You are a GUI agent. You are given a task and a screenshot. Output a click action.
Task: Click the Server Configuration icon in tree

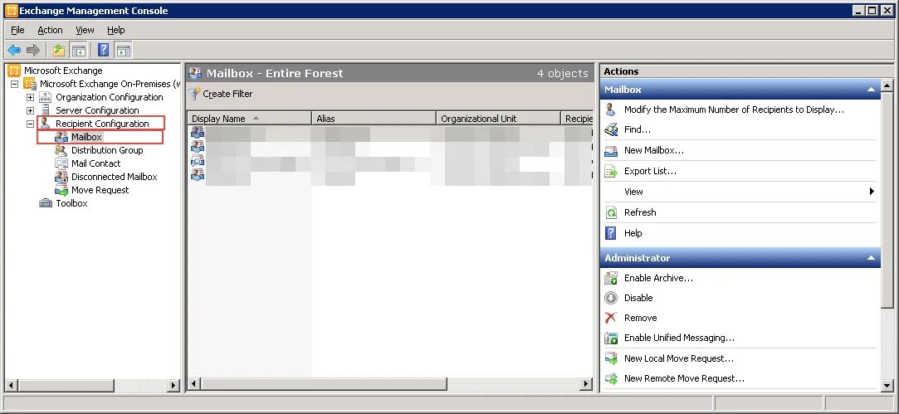46,110
